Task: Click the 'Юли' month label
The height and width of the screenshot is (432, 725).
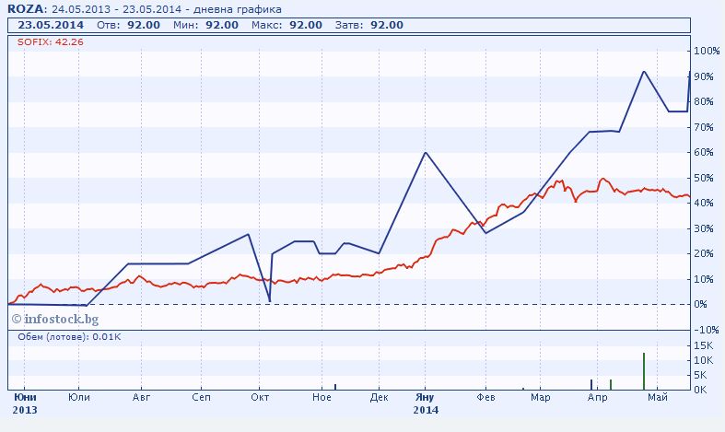Action: tap(79, 397)
